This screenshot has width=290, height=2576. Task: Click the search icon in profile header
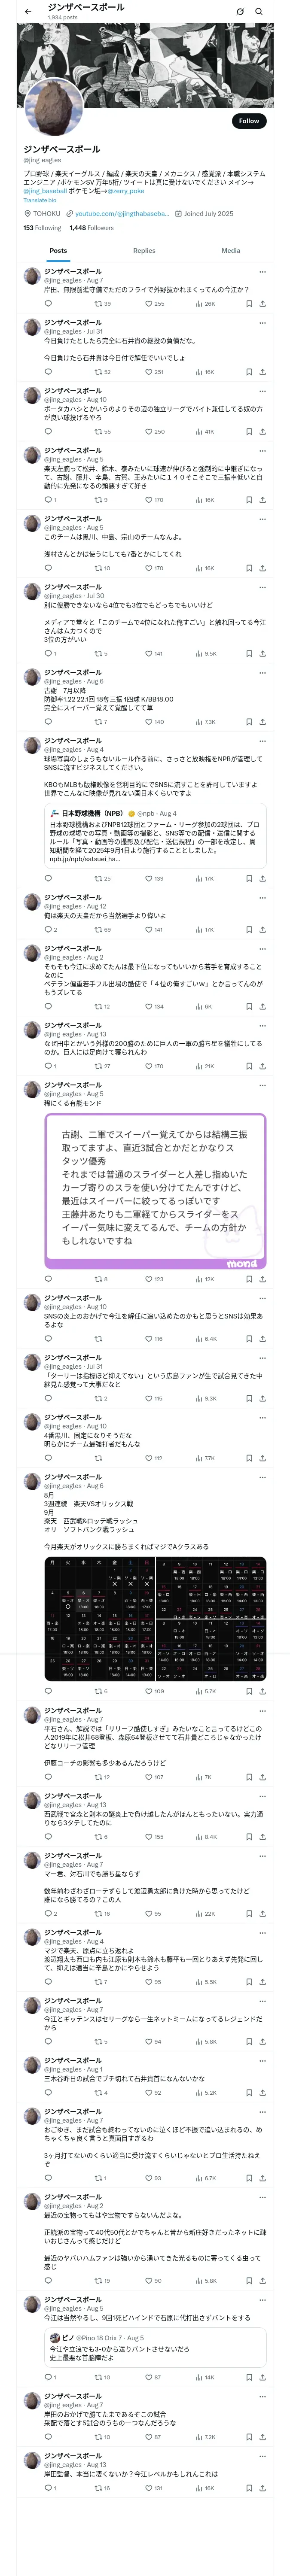(259, 11)
